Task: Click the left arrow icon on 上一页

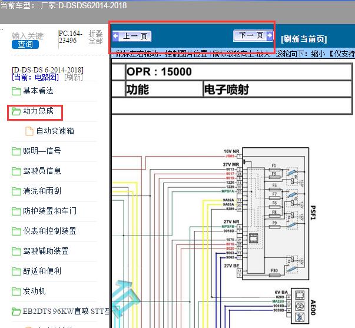Action: [116, 36]
